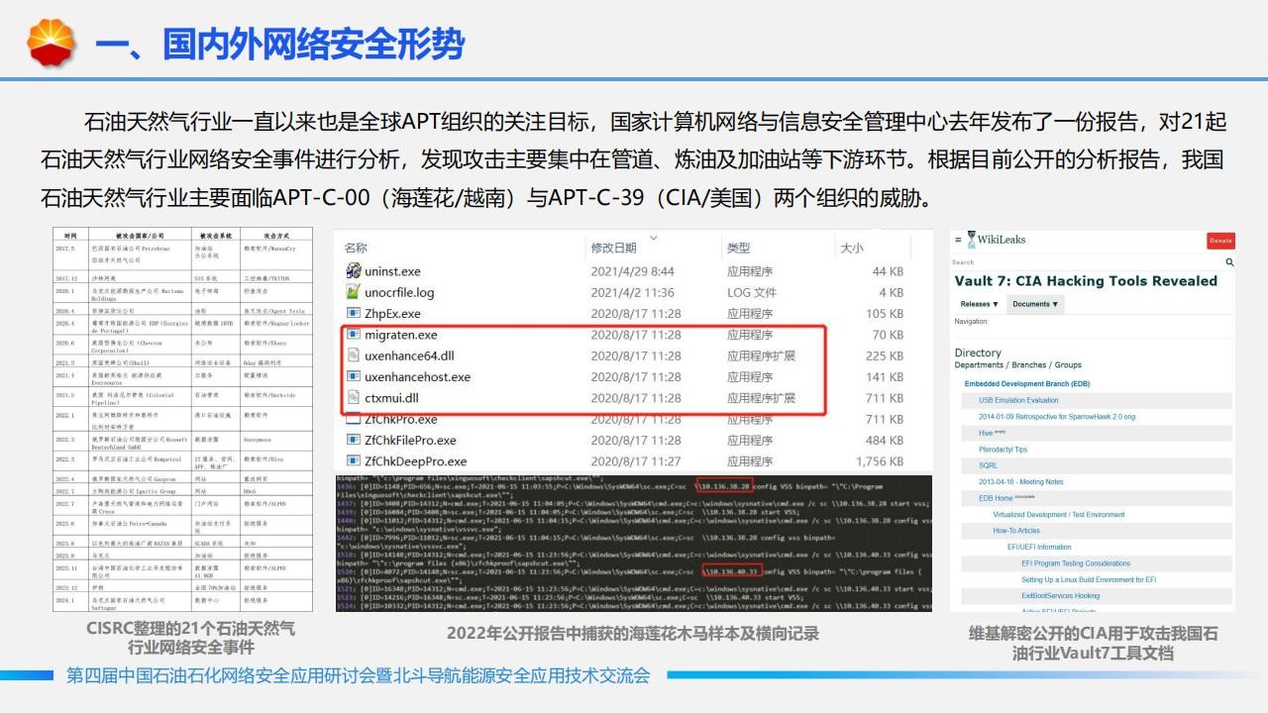Viewport: 1268px width, 713px height.
Task: Sort by the 大小 column header
Action: click(852, 248)
